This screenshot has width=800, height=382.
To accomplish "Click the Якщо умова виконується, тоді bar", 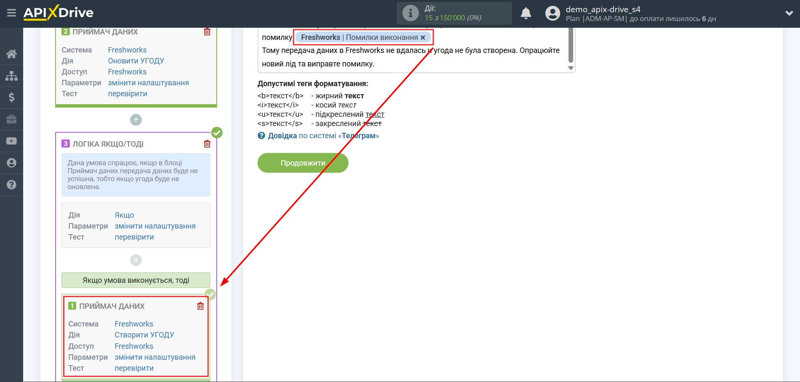I will (136, 280).
